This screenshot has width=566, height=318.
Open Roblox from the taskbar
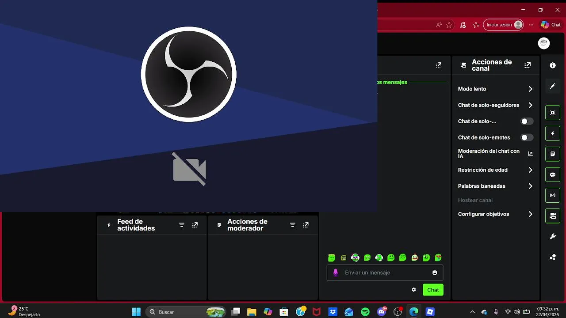tap(430, 312)
